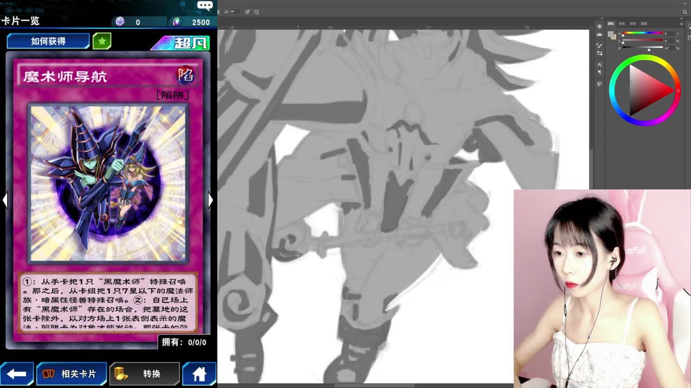
Task: Click the 卡片一览 title text
Action: coord(20,20)
